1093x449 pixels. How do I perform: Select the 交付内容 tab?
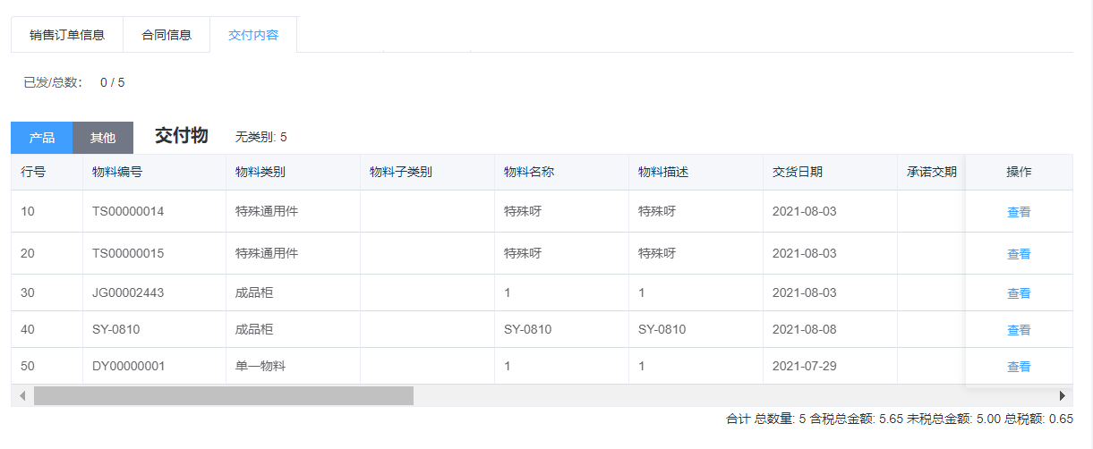pos(253,36)
